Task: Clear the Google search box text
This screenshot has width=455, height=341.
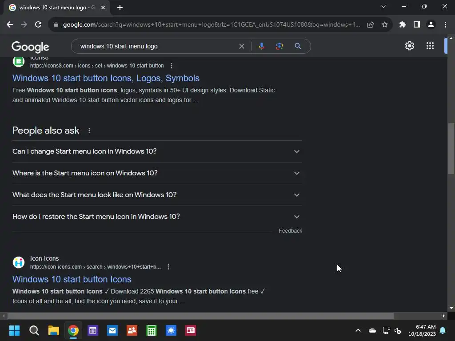Action: (x=241, y=46)
